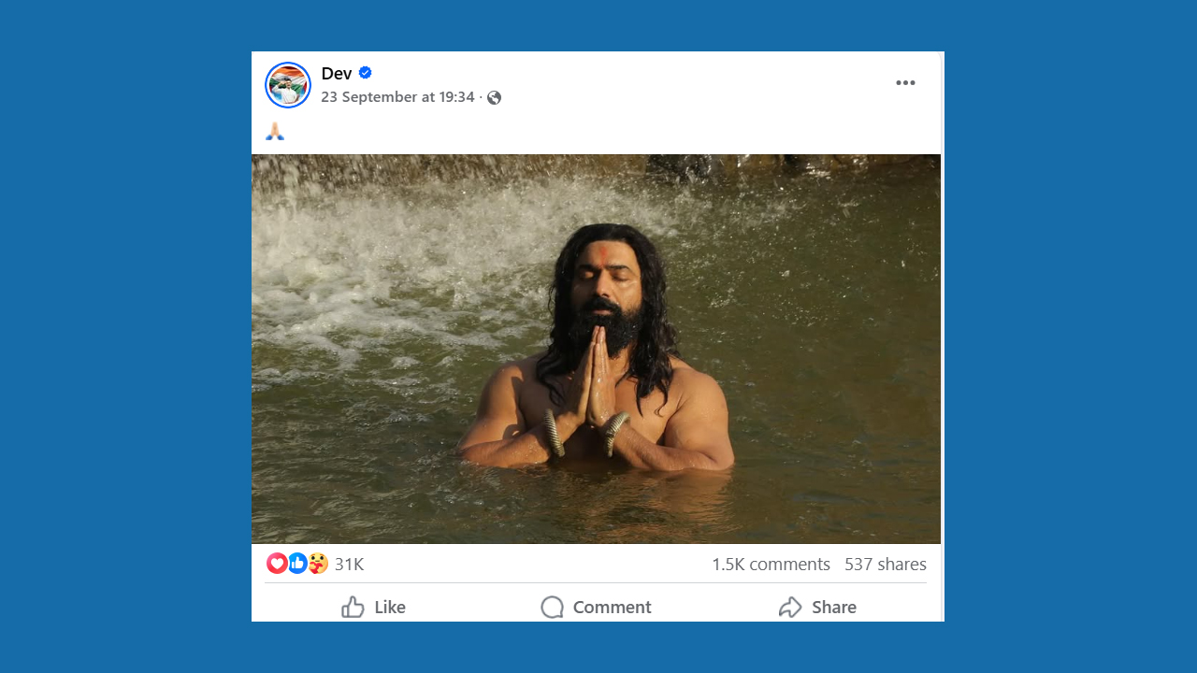The height and width of the screenshot is (673, 1197).
Task: Click the blue verified badge
Action: [366, 73]
